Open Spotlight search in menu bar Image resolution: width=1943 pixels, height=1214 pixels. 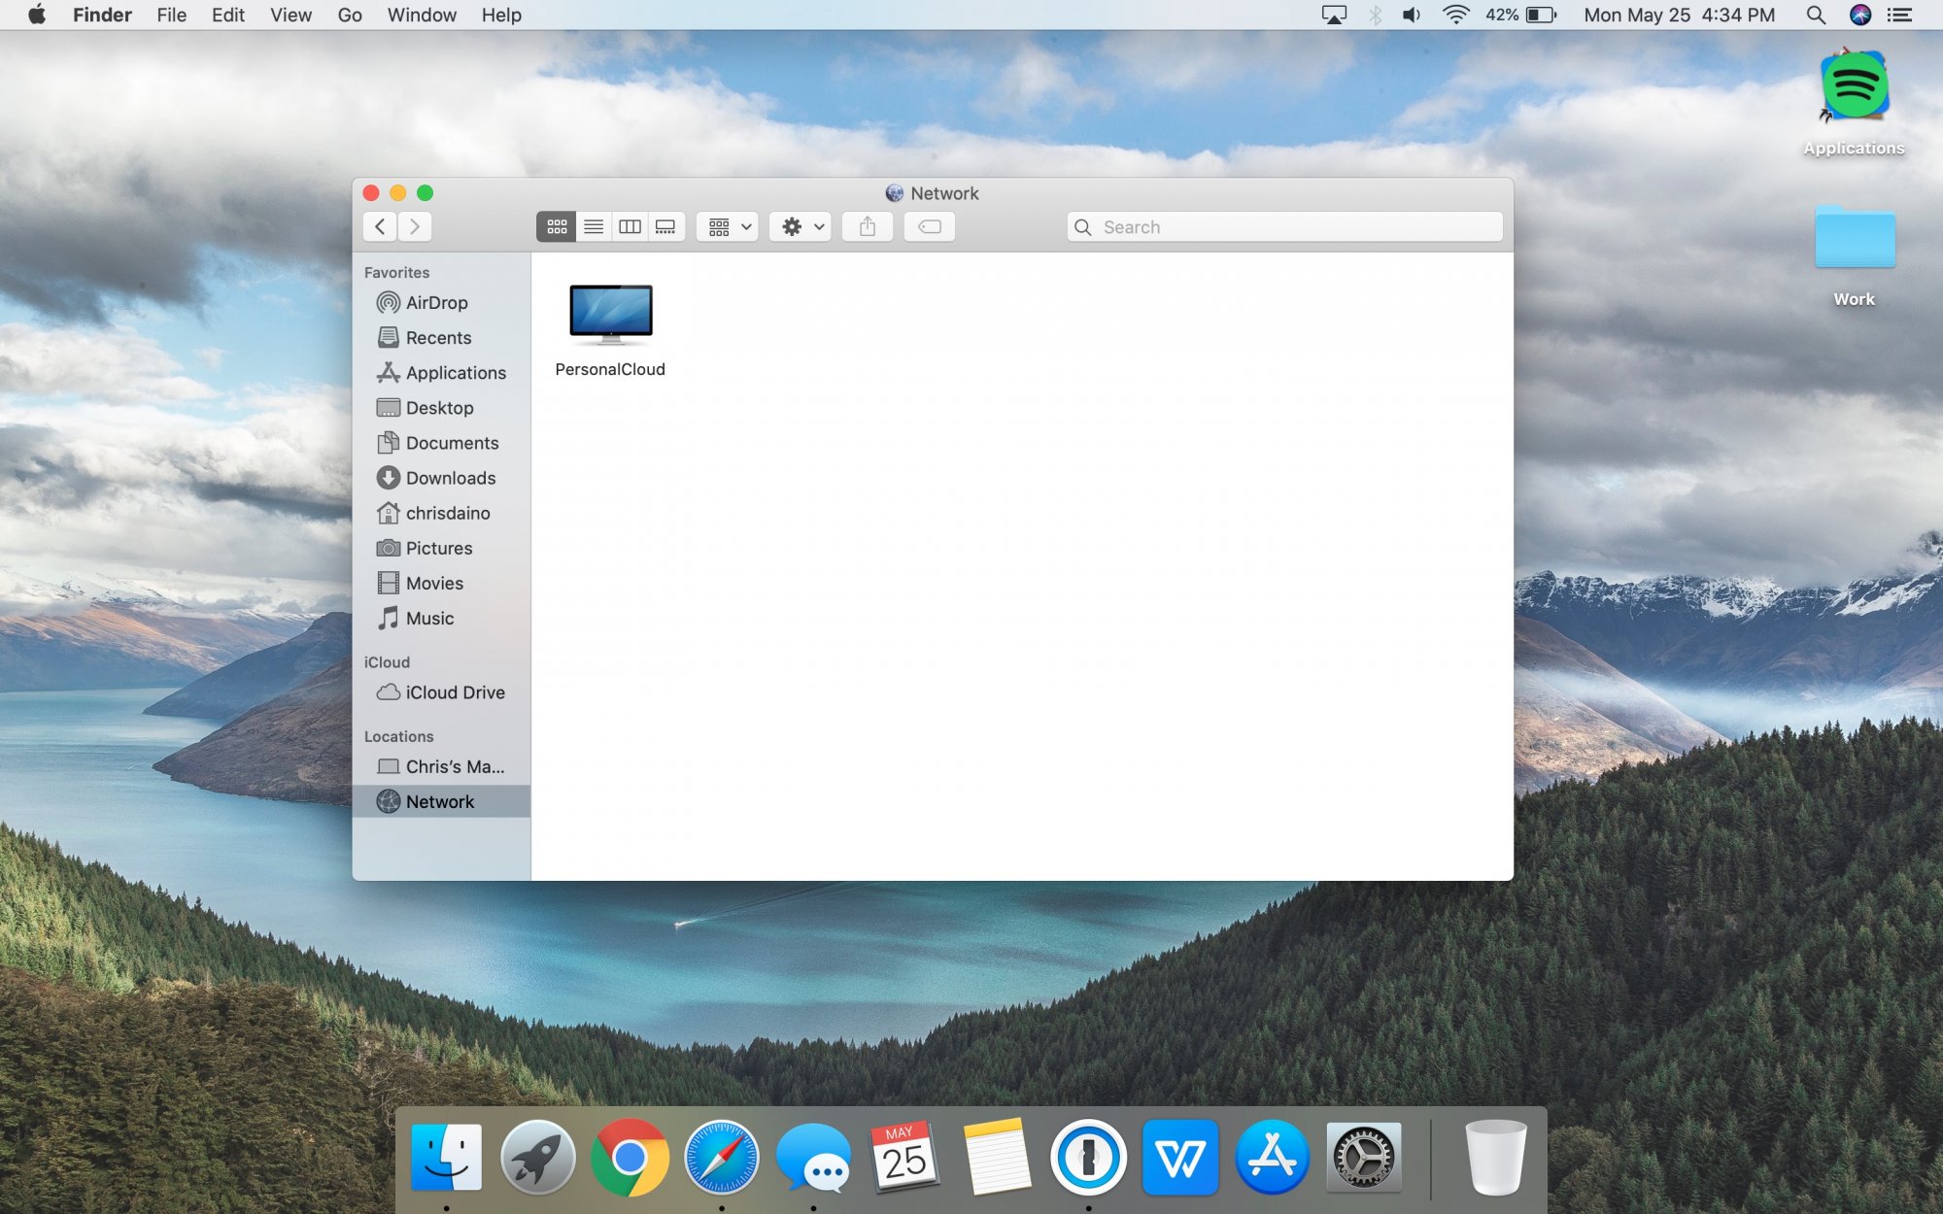pyautogui.click(x=1815, y=15)
